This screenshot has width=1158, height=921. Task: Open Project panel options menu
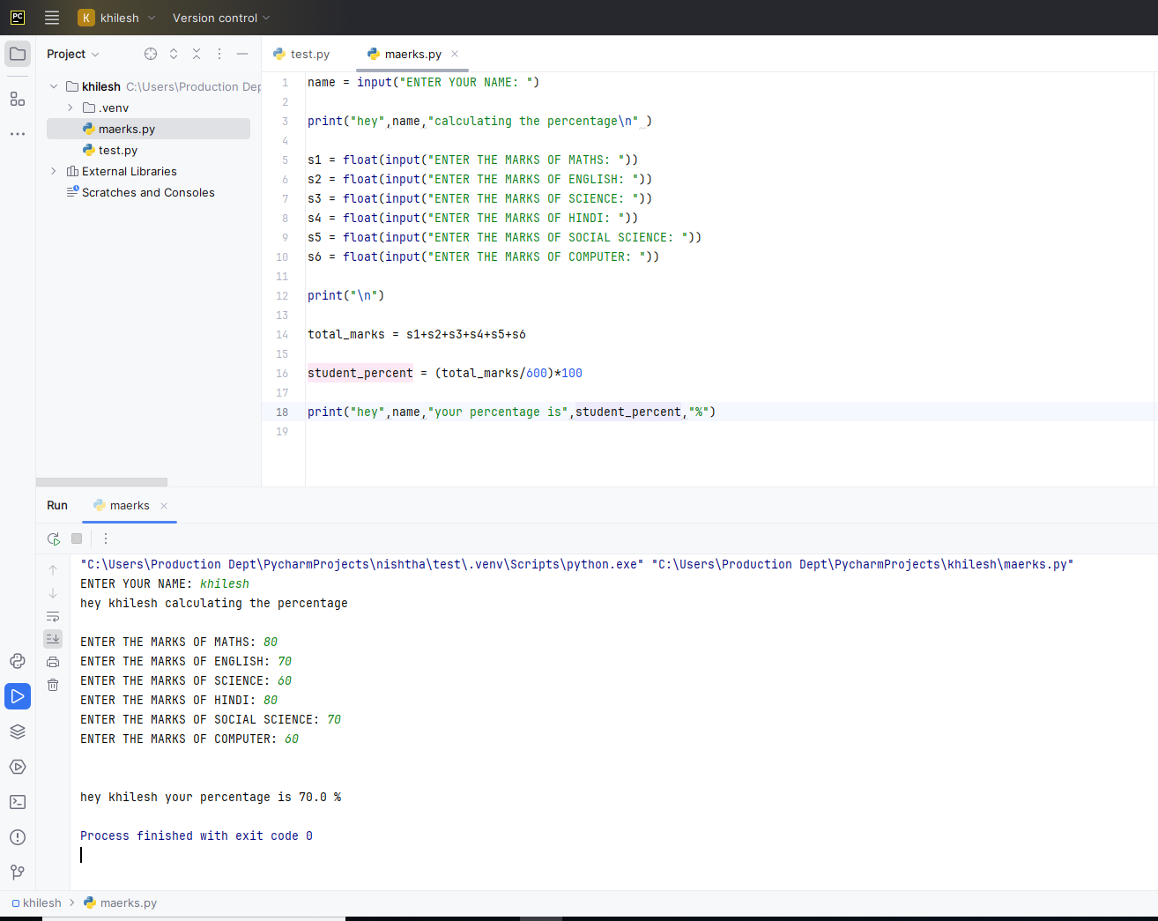219,54
